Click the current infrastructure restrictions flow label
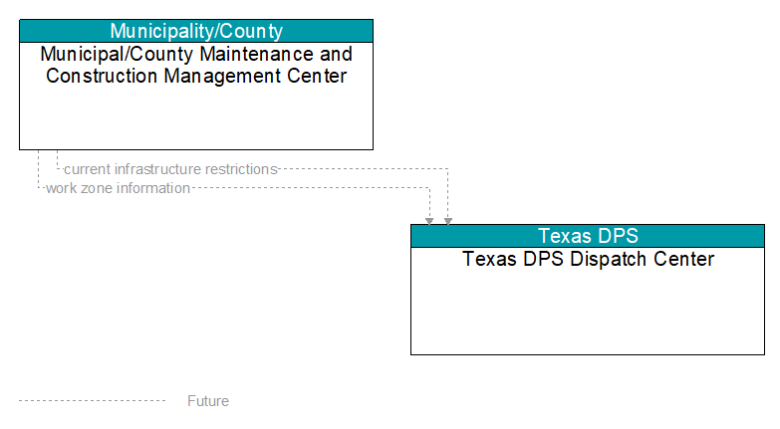This screenshot has width=780, height=429. [170, 169]
